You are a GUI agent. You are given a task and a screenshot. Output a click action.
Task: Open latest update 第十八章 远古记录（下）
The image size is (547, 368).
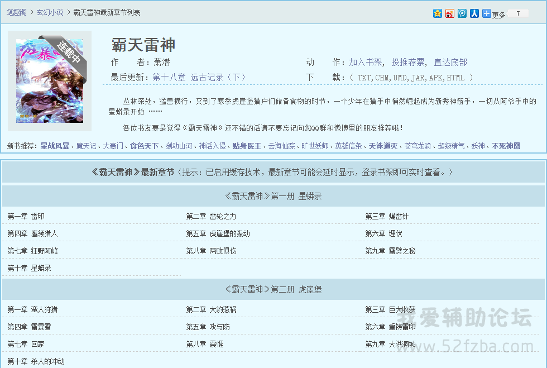(x=199, y=77)
